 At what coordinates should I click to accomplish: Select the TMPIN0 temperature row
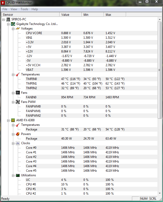(91, 79)
